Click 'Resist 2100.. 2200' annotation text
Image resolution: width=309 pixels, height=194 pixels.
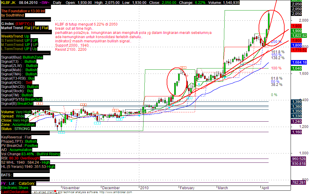click(x=71, y=50)
